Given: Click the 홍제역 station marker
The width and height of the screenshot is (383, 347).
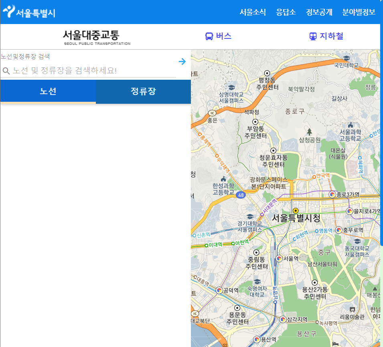Looking at the screenshot, I should click(x=200, y=134).
